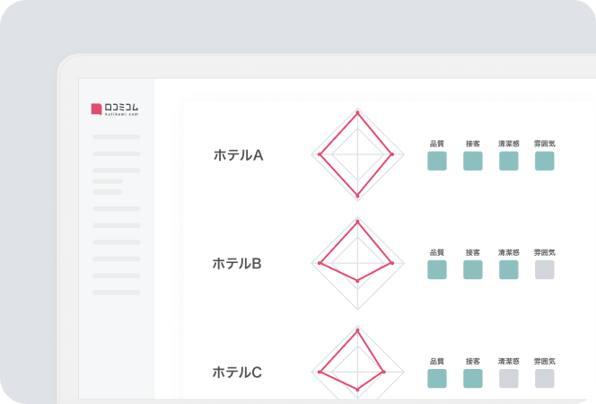Toggle ホテルB gray 雰囲気 indicator square

pos(545,269)
